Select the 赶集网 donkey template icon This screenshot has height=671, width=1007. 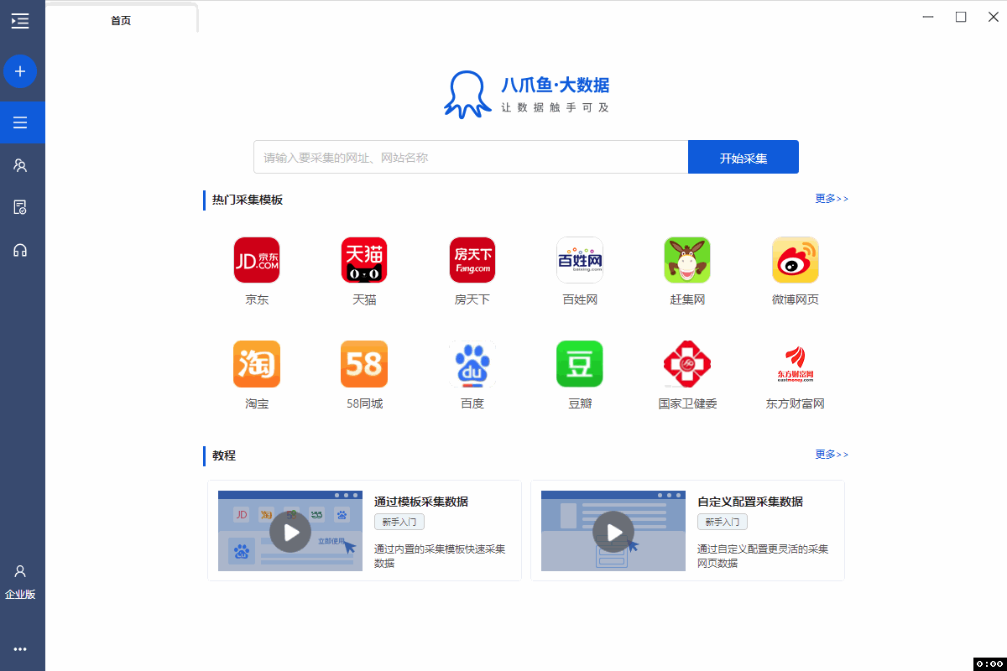click(x=687, y=260)
